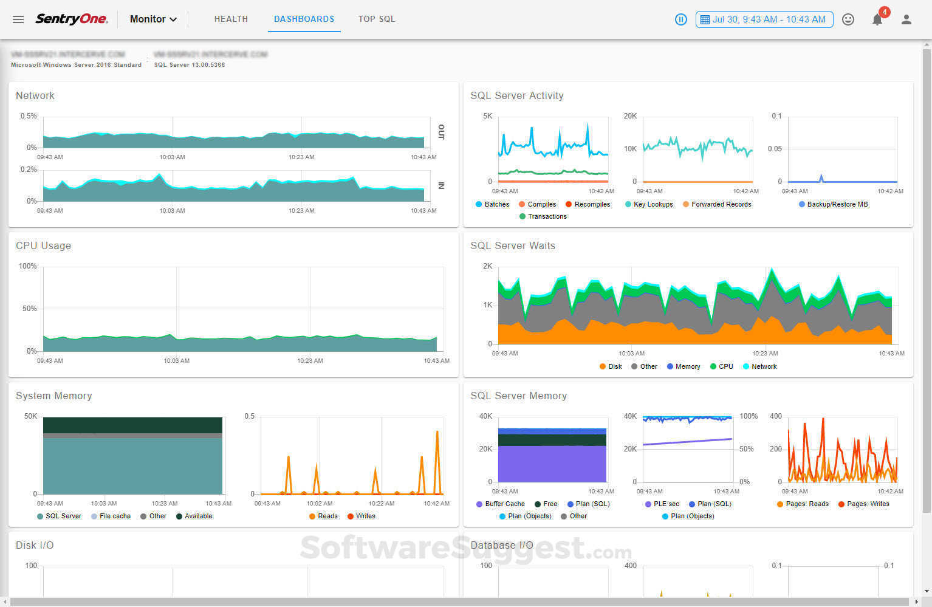
Task: Open the notifications bell icon
Action: (877, 20)
